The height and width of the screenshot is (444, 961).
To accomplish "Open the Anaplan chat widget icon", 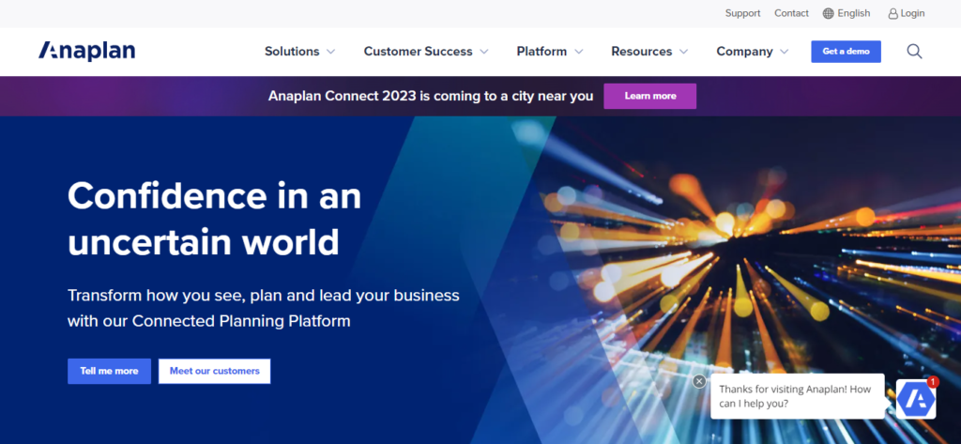I will [916, 399].
